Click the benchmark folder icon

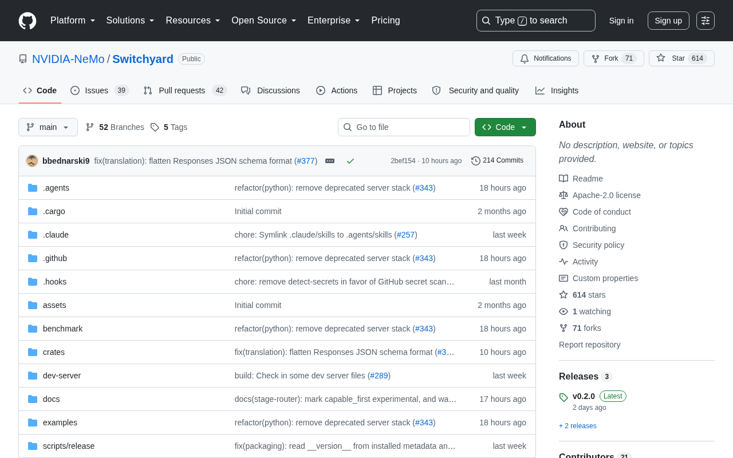33,329
